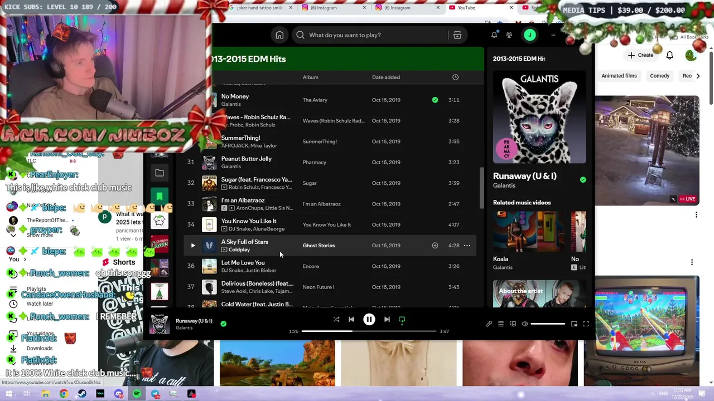Open the play queue

pyautogui.click(x=501, y=324)
